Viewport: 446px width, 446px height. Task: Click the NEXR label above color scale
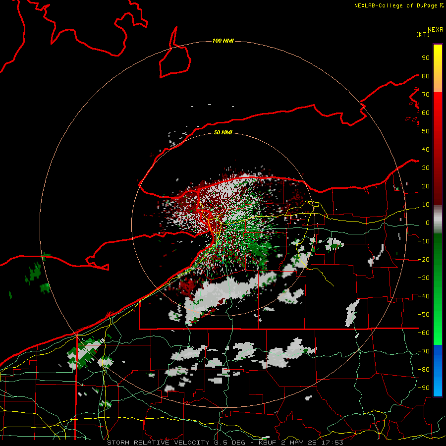pyautogui.click(x=435, y=30)
